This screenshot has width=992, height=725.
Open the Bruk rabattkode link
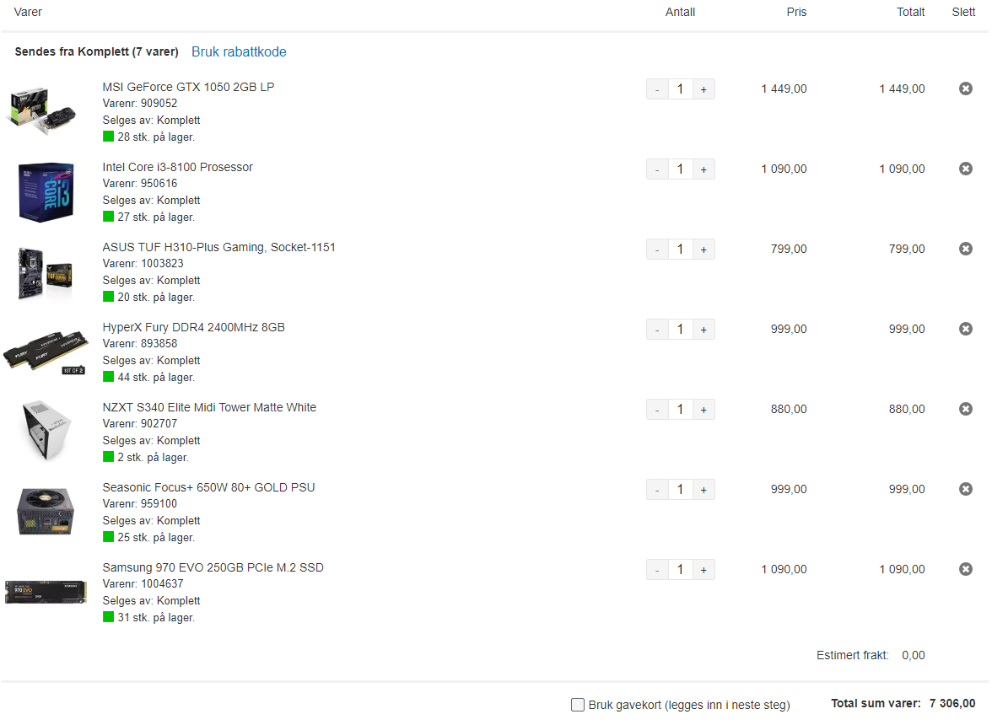239,51
